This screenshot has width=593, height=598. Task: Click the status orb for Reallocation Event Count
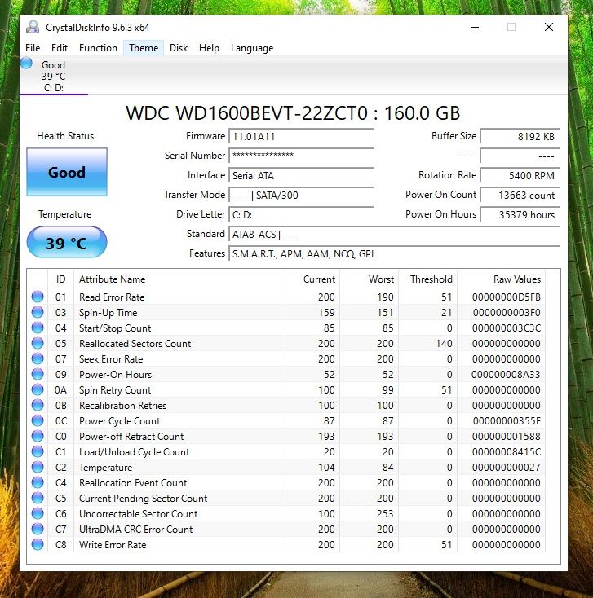pyautogui.click(x=38, y=482)
